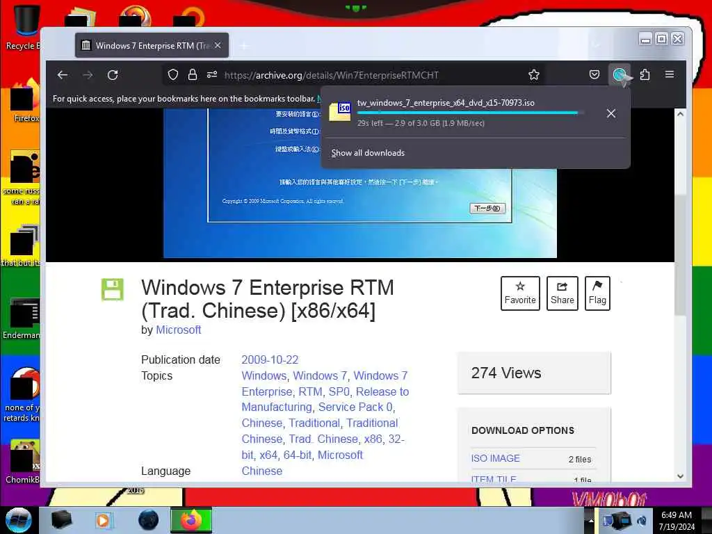
Task: Add item to Favorites
Action: (x=520, y=293)
